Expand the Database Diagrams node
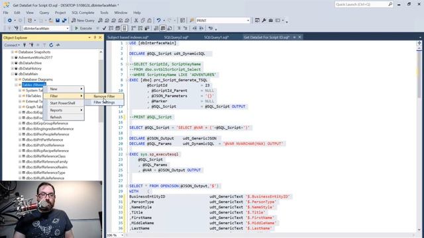Image resolution: width=424 pixels, height=238 pixels. pyautogui.click(x=16, y=79)
